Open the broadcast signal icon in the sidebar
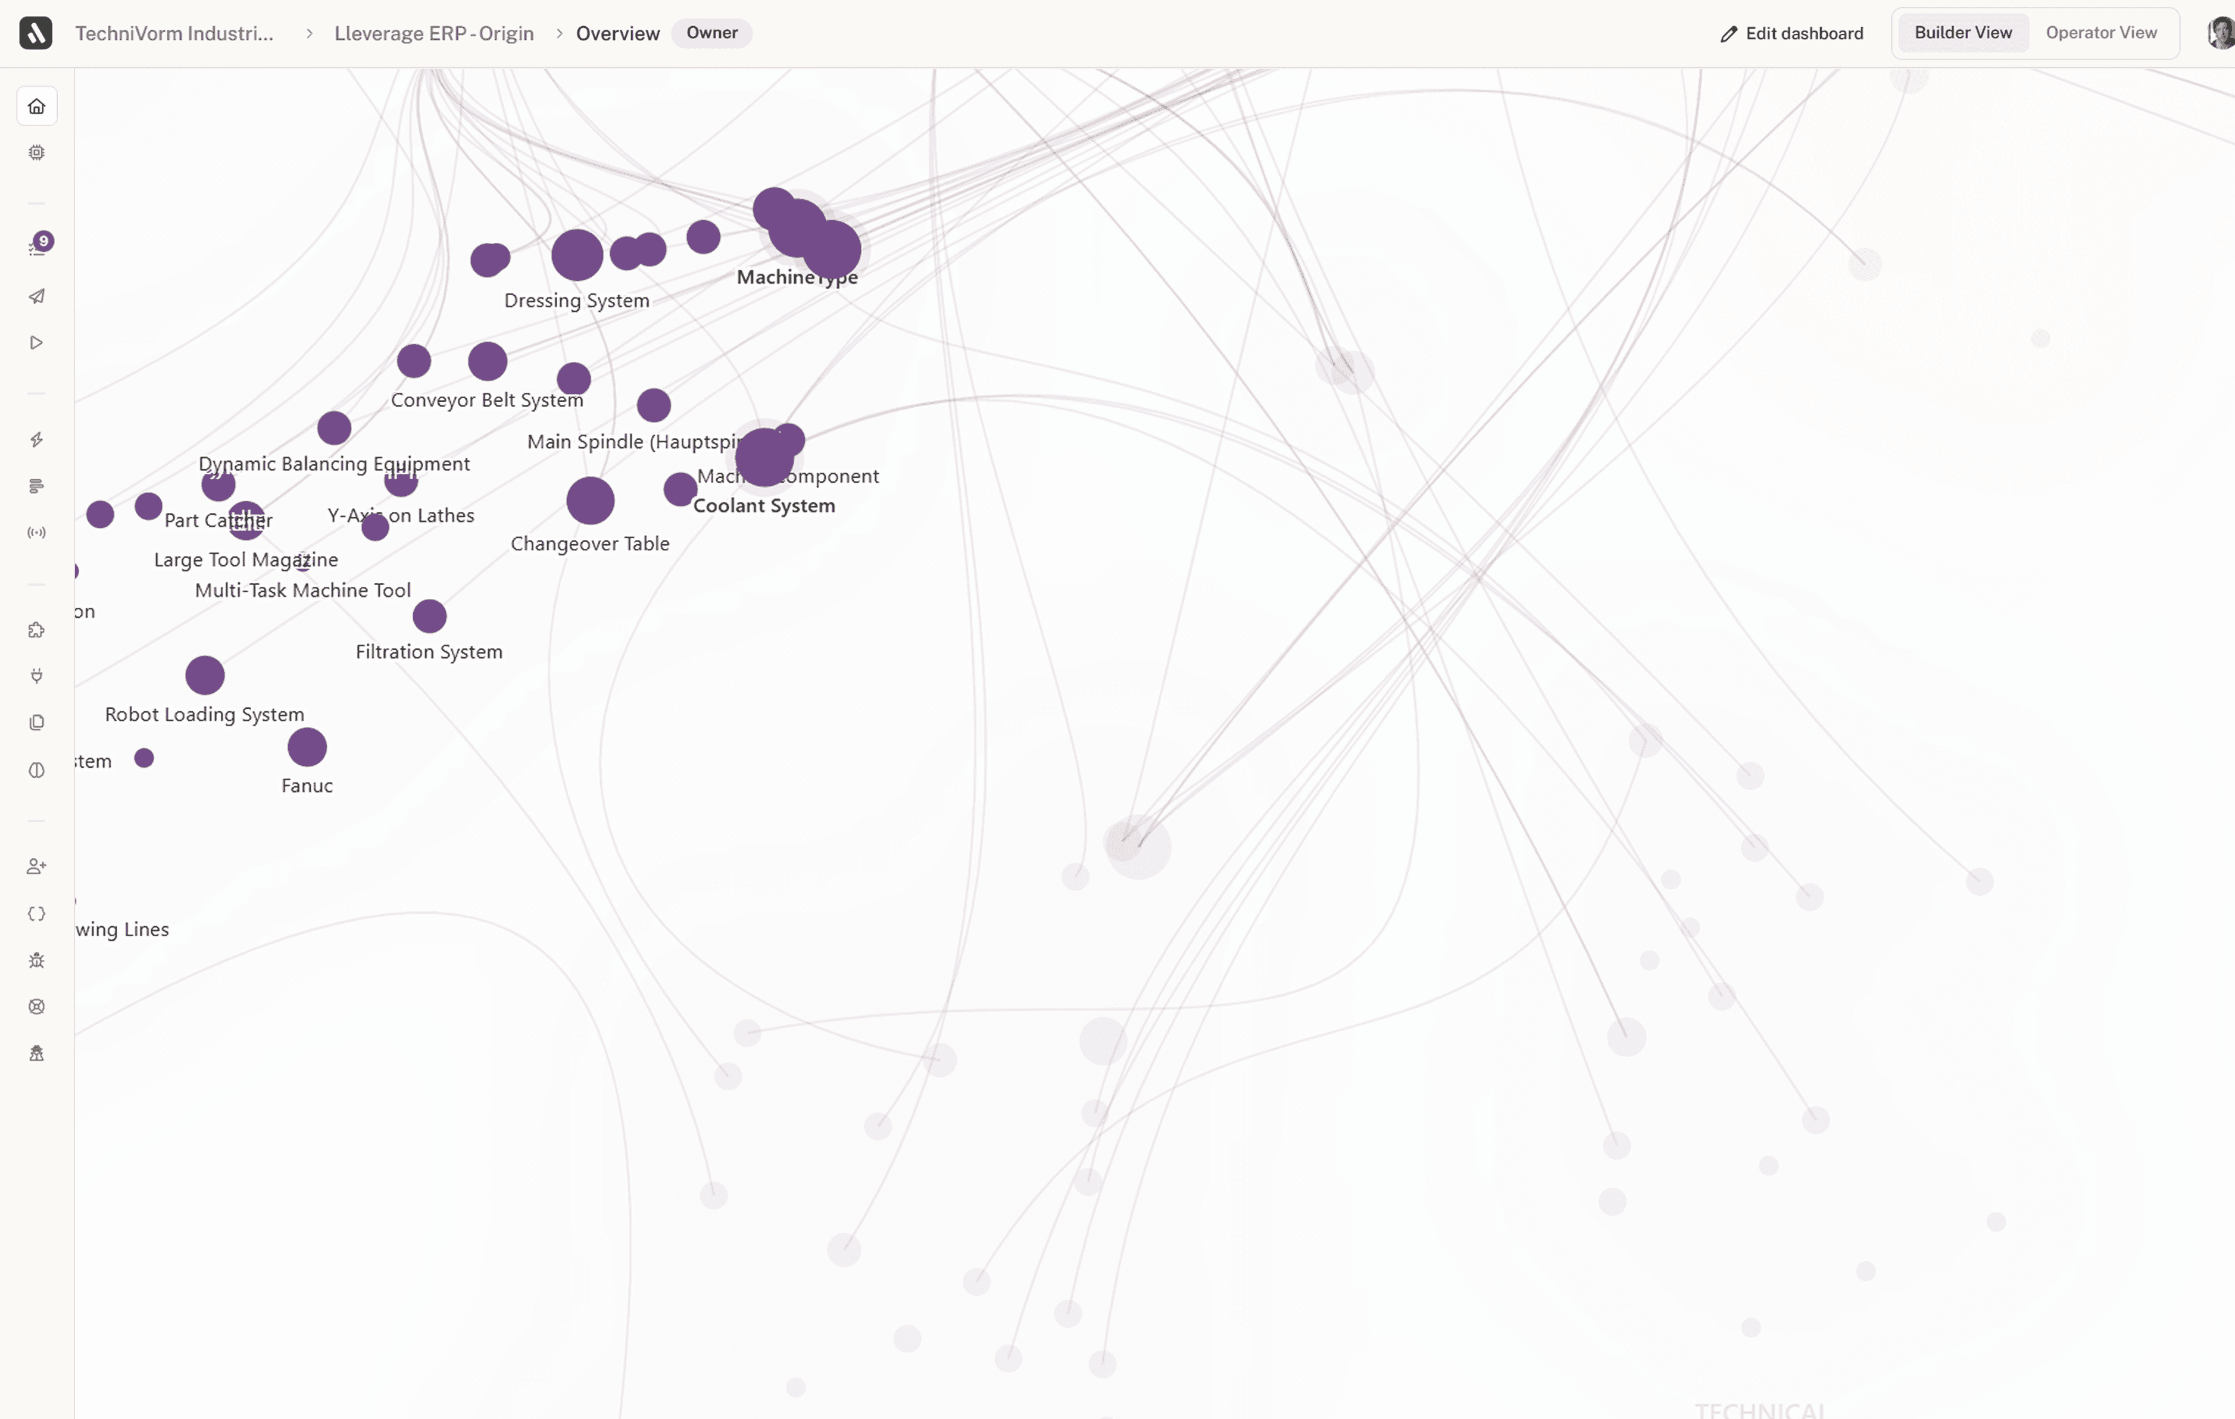 coord(36,532)
